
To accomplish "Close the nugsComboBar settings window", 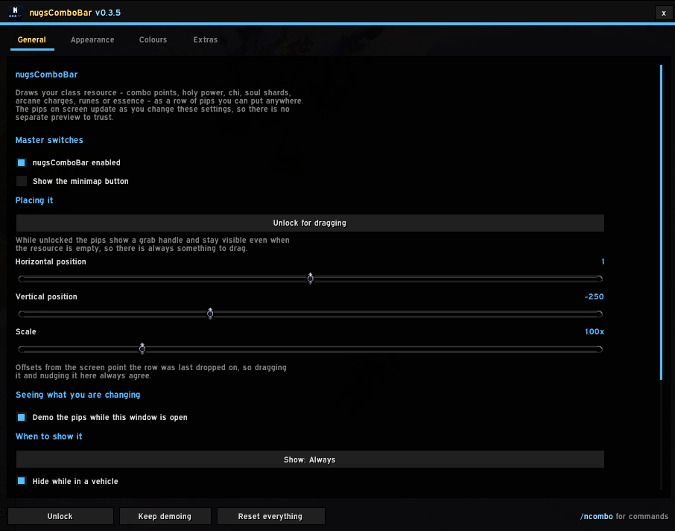I will pyautogui.click(x=664, y=13).
